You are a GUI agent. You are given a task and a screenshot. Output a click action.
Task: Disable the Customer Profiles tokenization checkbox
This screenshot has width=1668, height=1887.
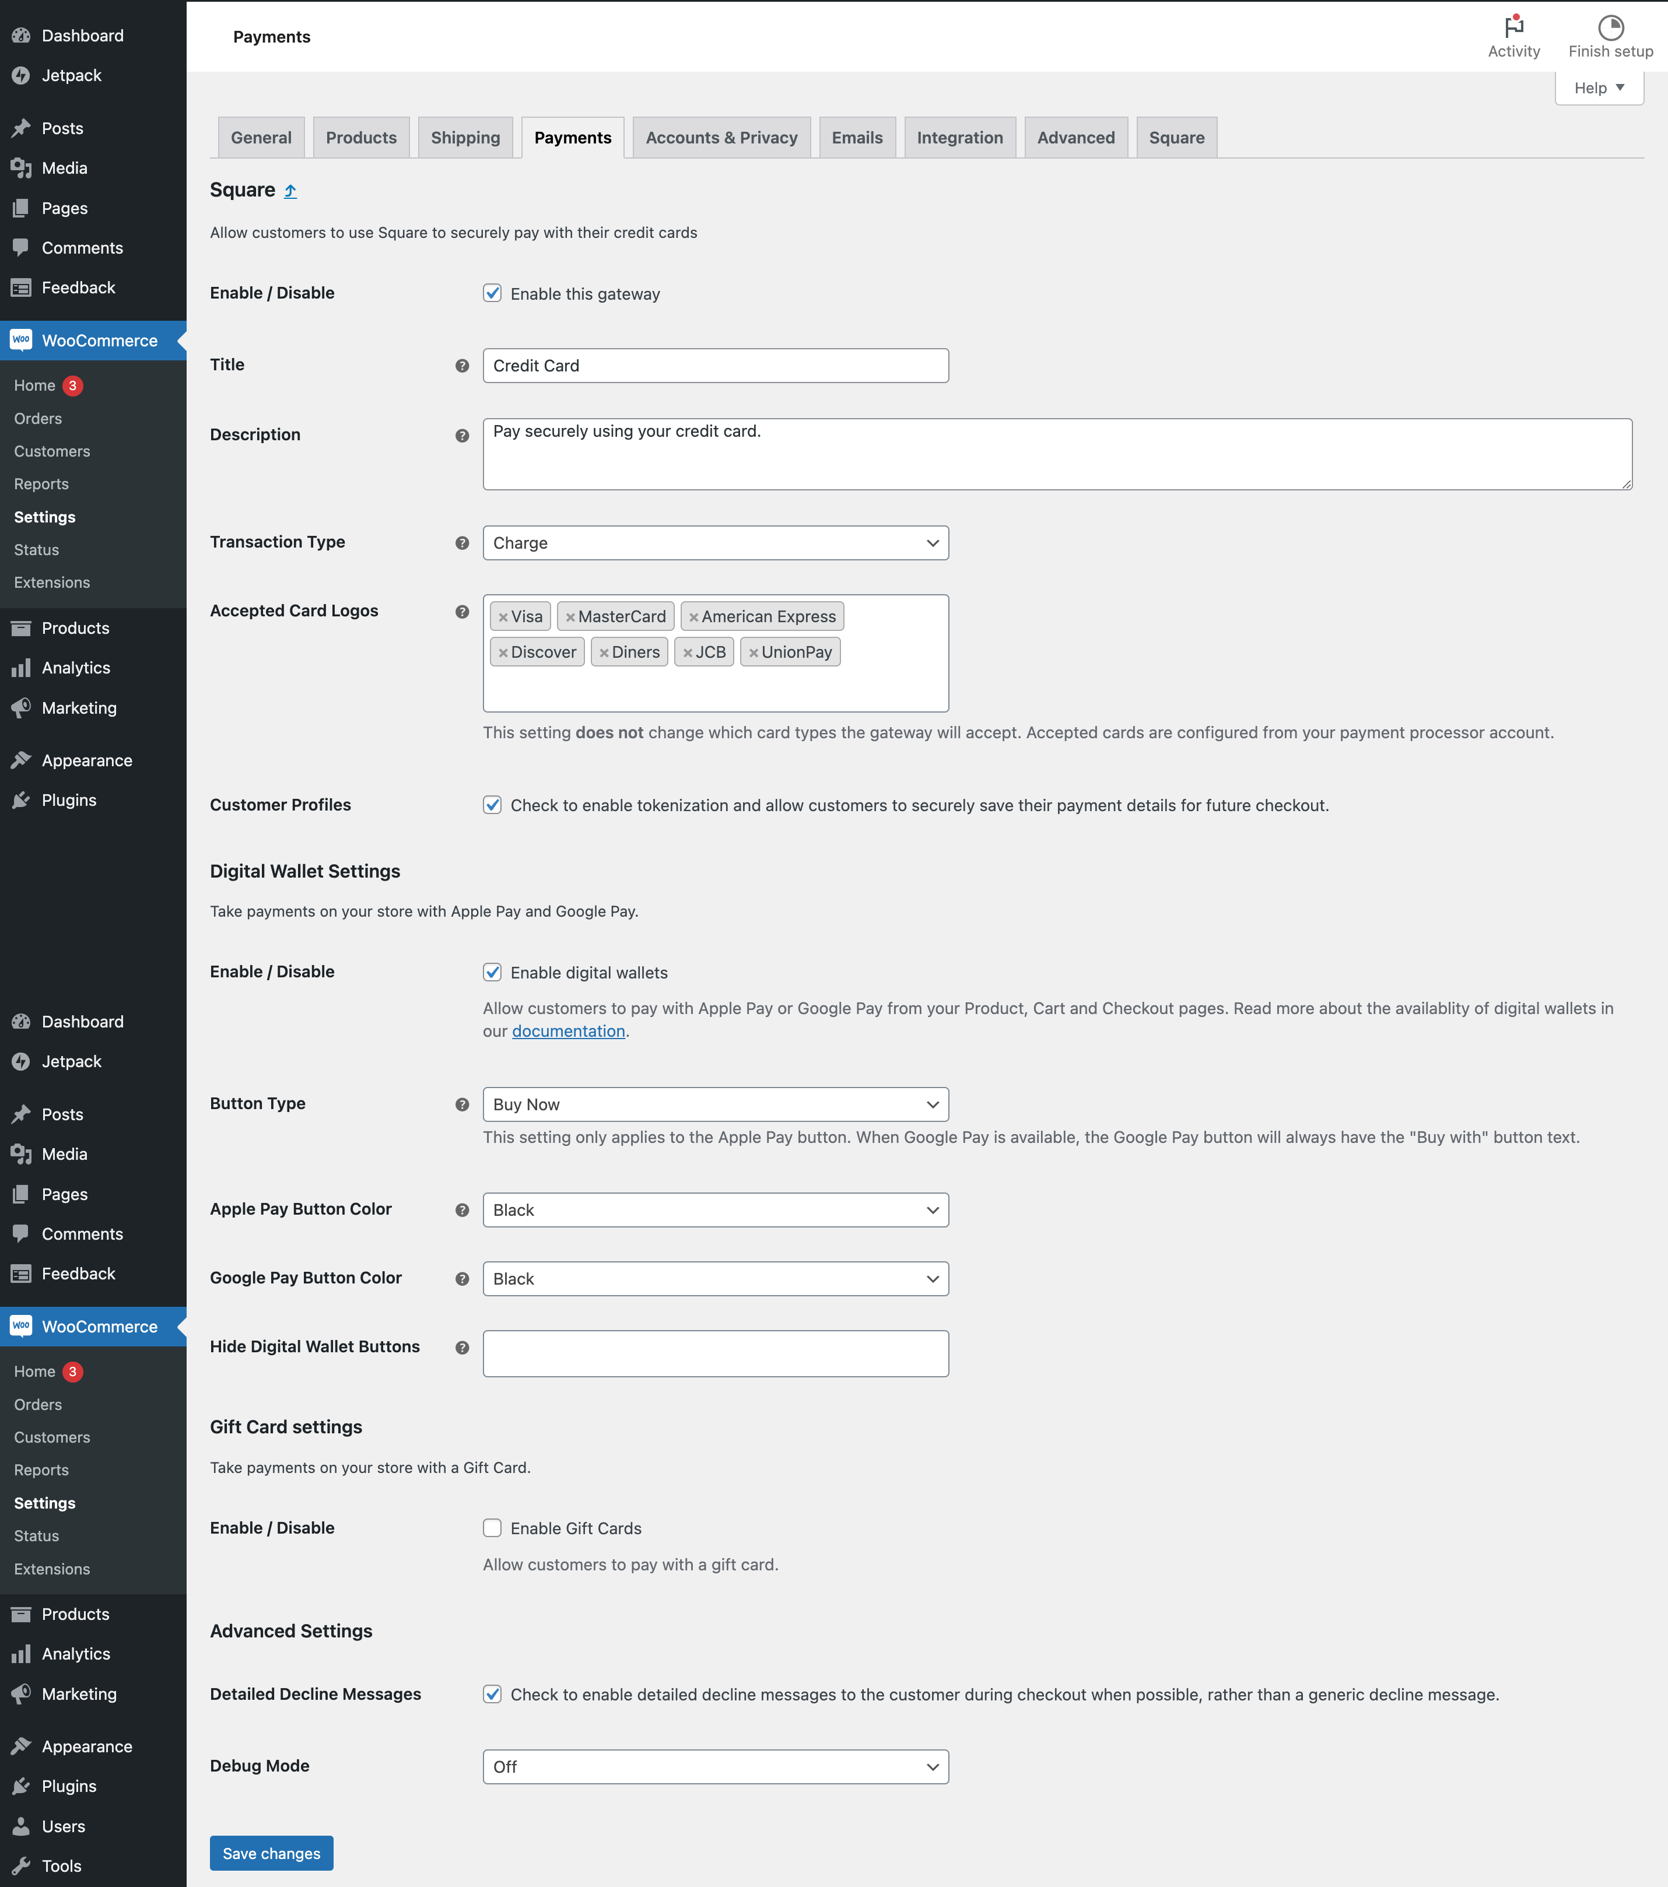click(492, 804)
